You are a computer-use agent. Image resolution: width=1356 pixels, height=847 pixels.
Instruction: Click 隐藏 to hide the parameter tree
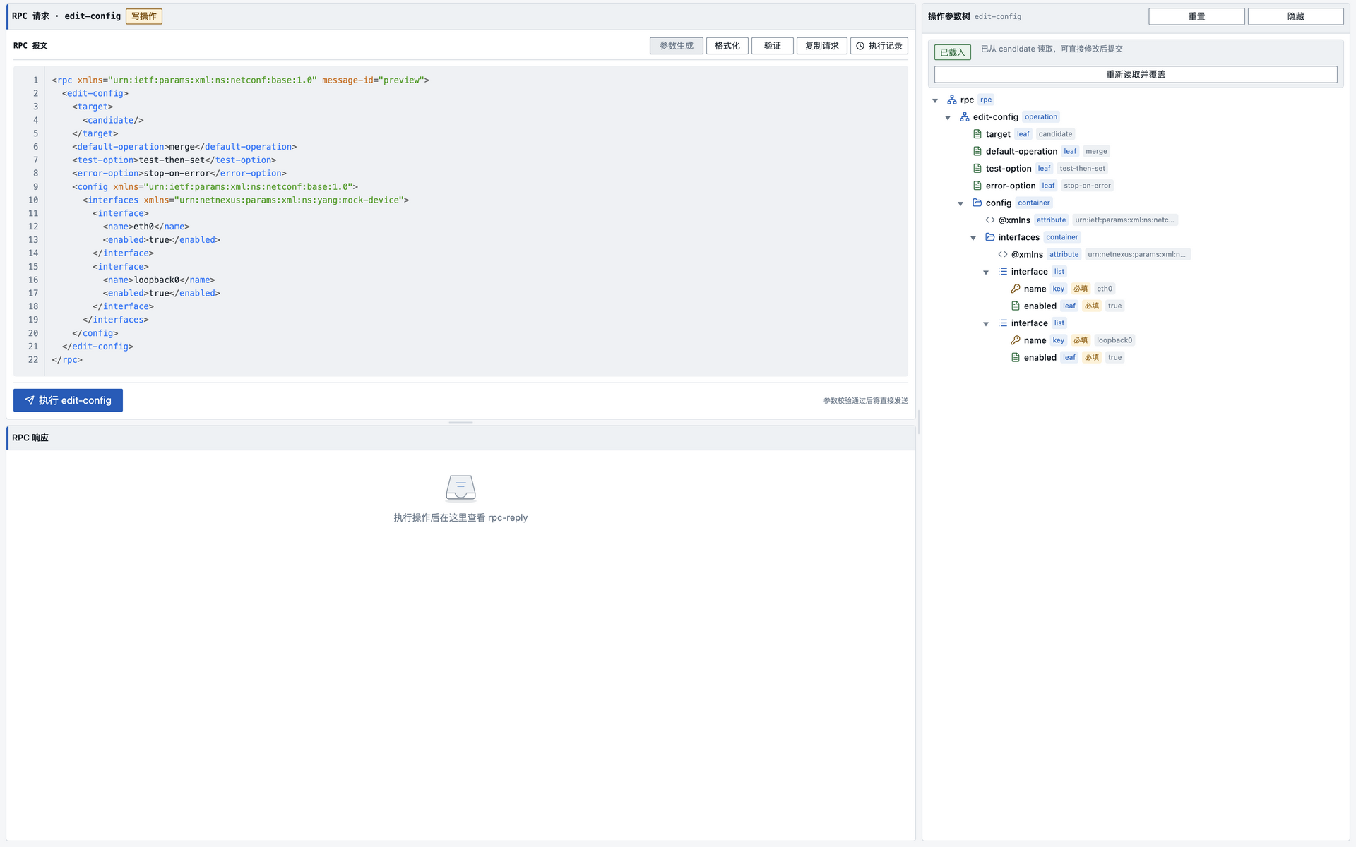[1295, 16]
